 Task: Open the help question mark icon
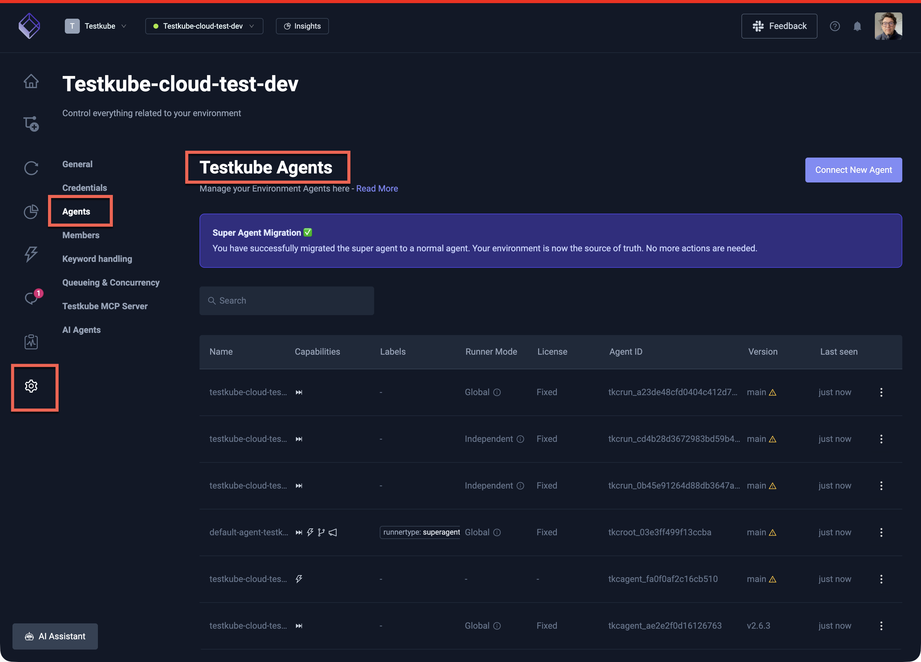(835, 26)
